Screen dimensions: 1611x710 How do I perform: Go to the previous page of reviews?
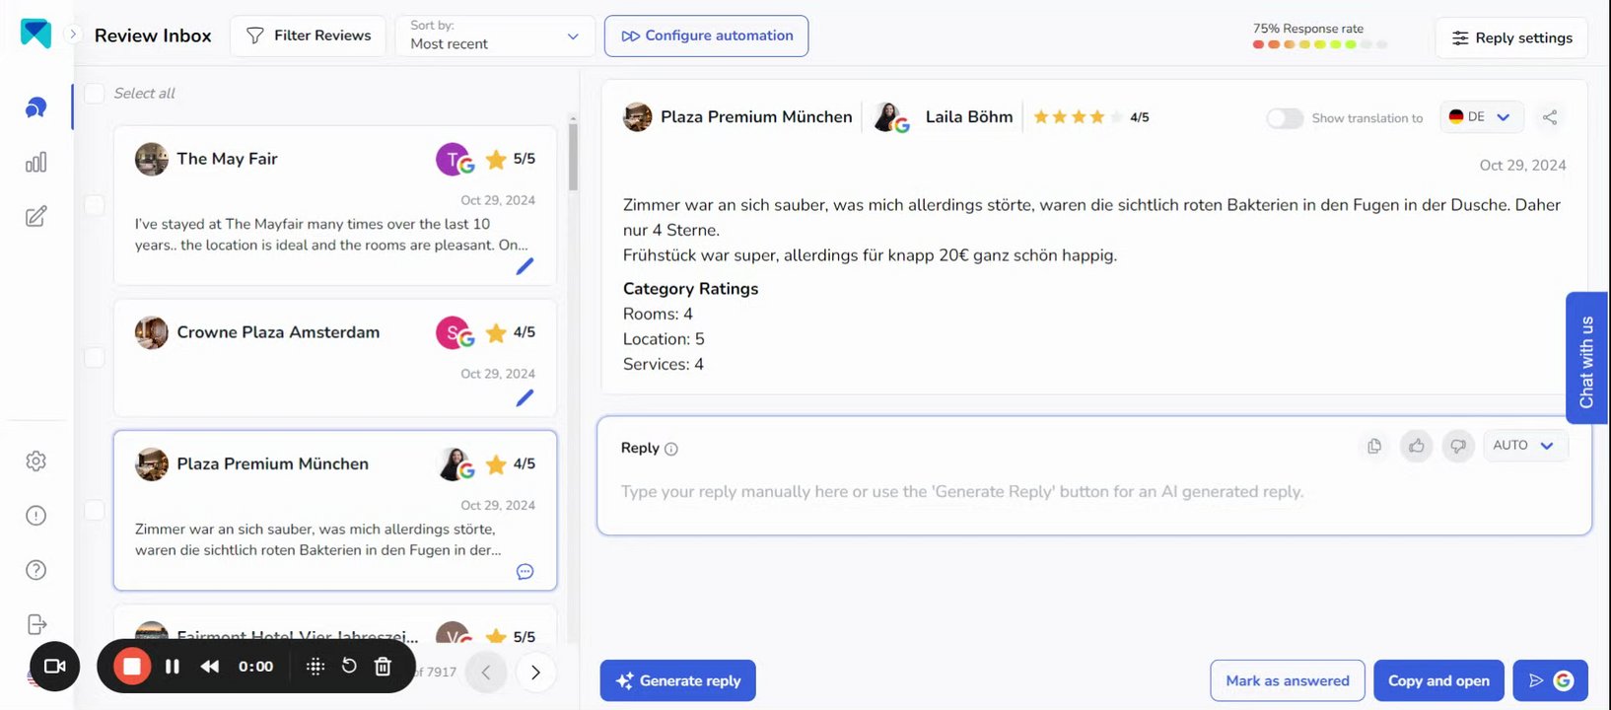[x=486, y=673]
